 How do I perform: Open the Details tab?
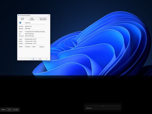(32, 18)
